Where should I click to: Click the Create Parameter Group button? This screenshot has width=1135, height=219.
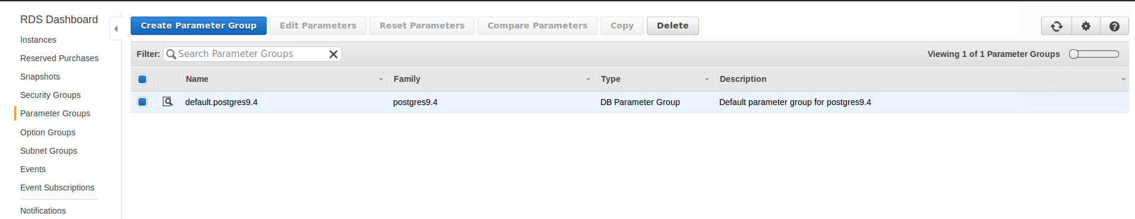[198, 26]
